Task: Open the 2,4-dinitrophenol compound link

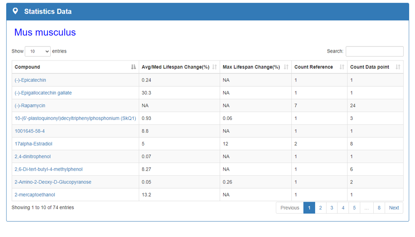Action: point(33,156)
